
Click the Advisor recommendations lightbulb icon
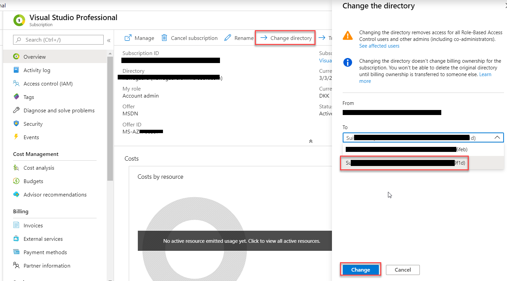click(x=16, y=194)
